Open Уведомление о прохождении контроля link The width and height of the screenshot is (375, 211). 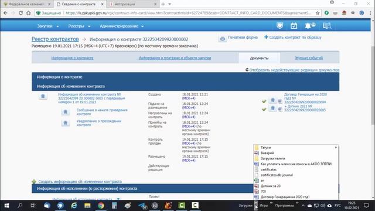99,123
